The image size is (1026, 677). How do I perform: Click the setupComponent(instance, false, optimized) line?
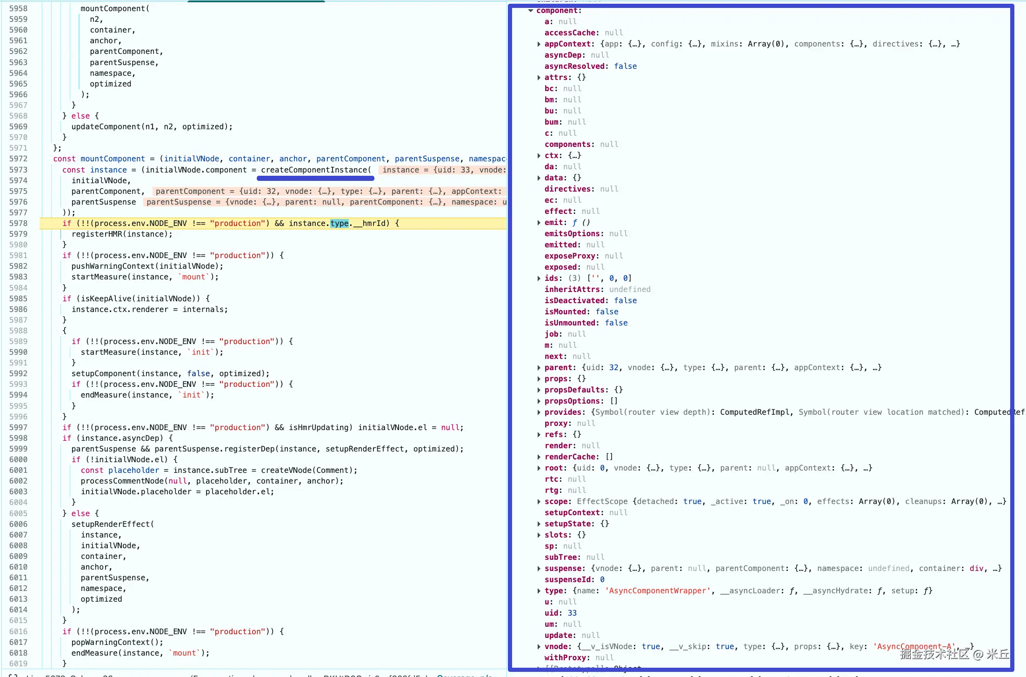click(x=170, y=374)
